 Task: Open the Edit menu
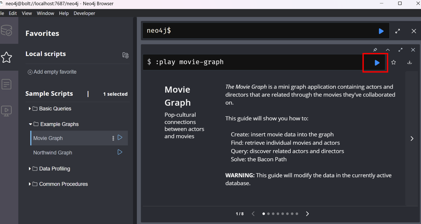click(13, 13)
